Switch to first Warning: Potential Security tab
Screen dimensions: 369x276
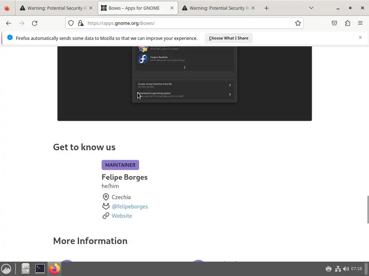point(56,8)
